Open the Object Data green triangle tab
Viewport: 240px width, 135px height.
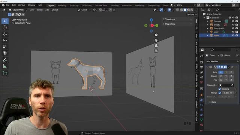[x=202, y=120]
